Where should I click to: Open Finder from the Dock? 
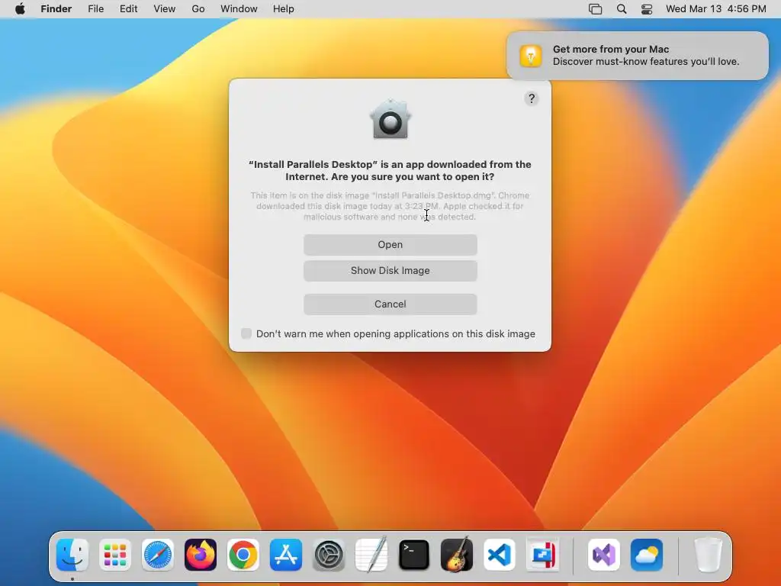(72, 555)
